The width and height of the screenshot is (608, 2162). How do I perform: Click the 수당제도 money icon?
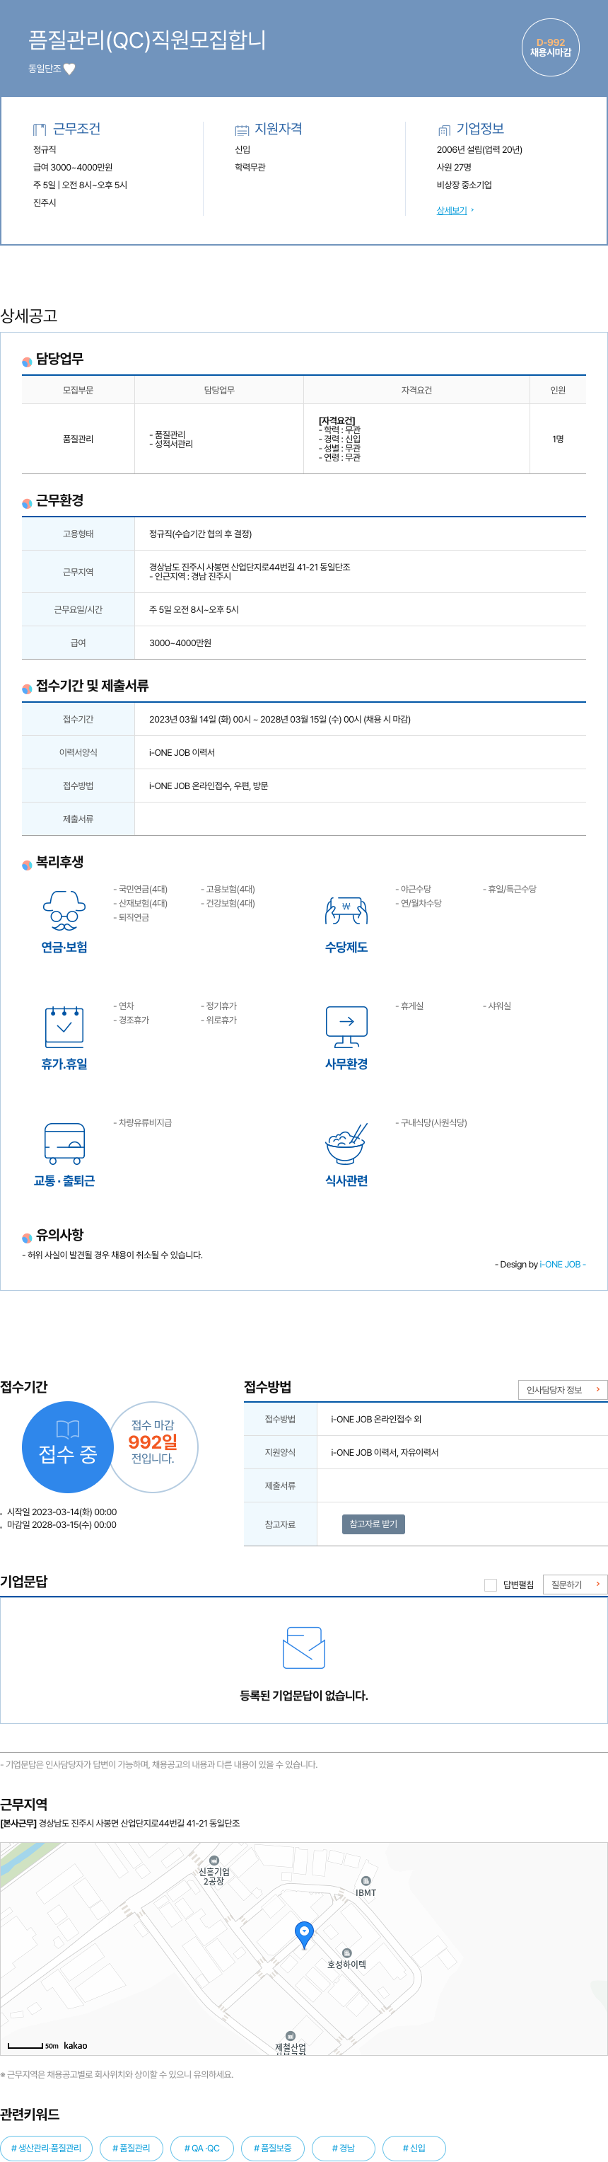[346, 911]
